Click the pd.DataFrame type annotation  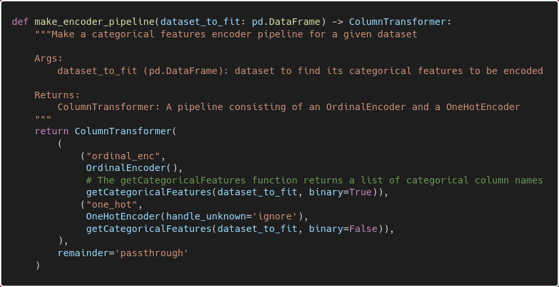click(286, 22)
